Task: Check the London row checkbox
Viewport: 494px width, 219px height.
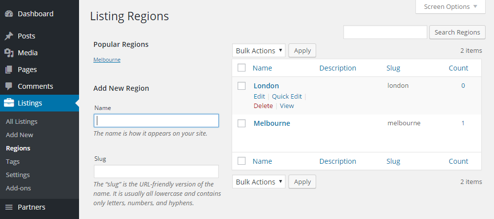Action: (242, 86)
